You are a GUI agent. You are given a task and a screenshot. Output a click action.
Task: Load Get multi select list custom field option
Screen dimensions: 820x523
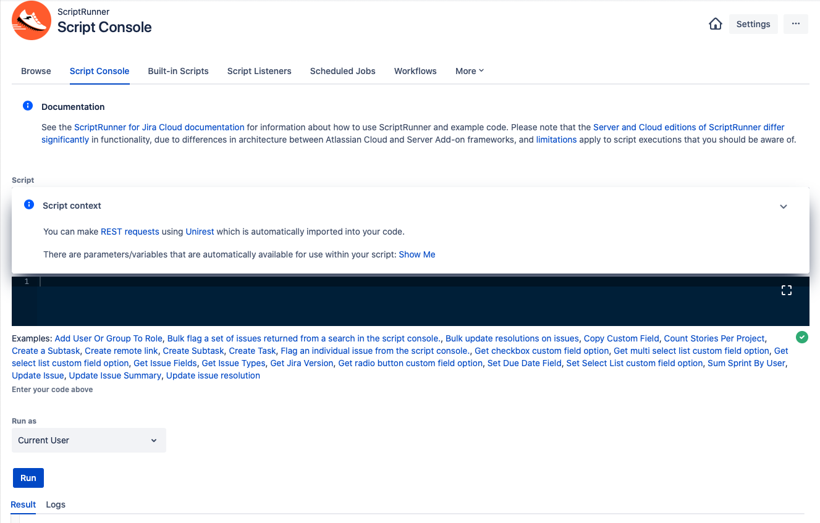(x=691, y=351)
